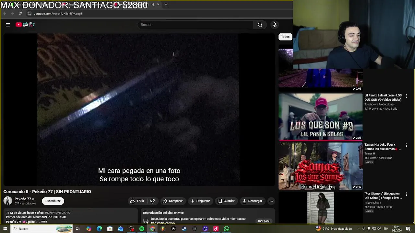This screenshot has width=415, height=233.
Task: Open more actions three-dot menu under video
Action: point(271,201)
